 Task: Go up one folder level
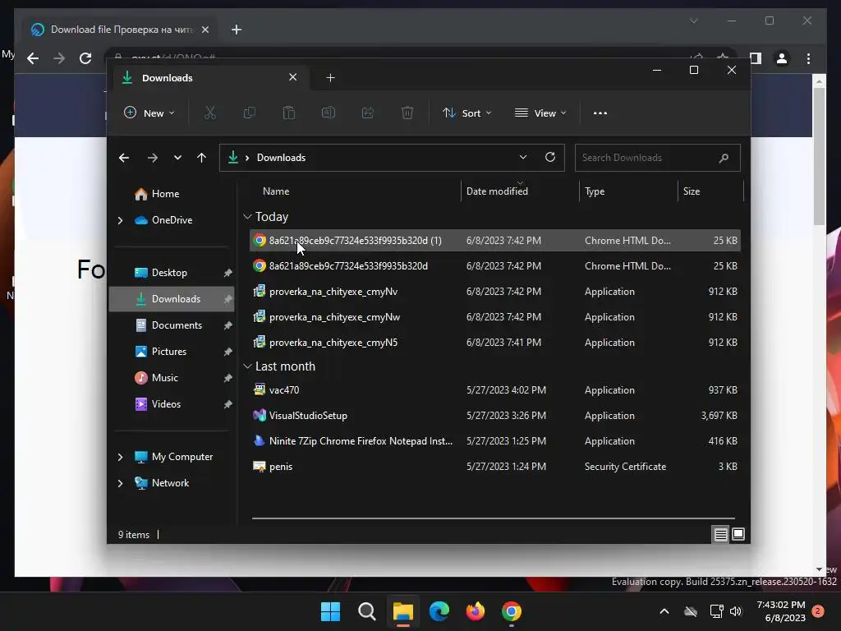(x=202, y=158)
